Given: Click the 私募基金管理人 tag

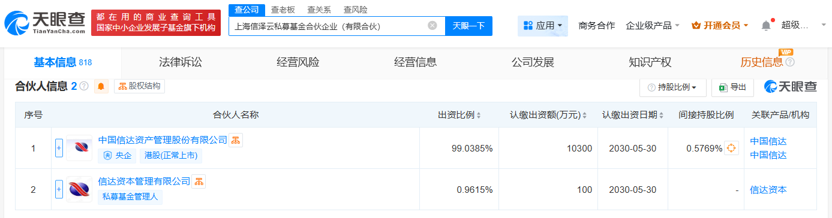Looking at the screenshot, I should click(x=130, y=197).
